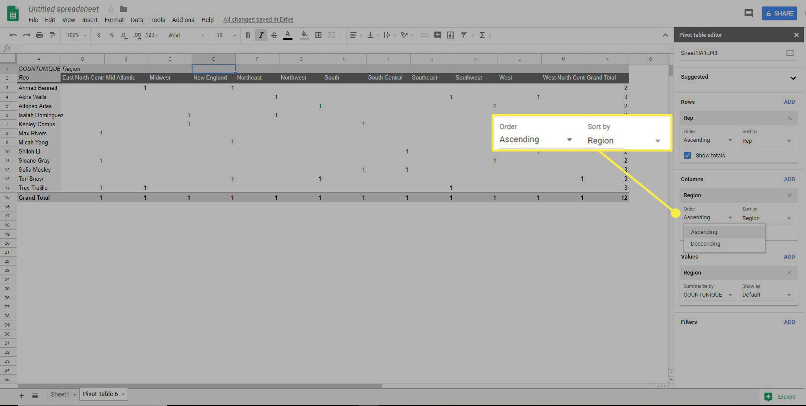
Task: Click ADD next to Columns
Action: pyautogui.click(x=790, y=179)
